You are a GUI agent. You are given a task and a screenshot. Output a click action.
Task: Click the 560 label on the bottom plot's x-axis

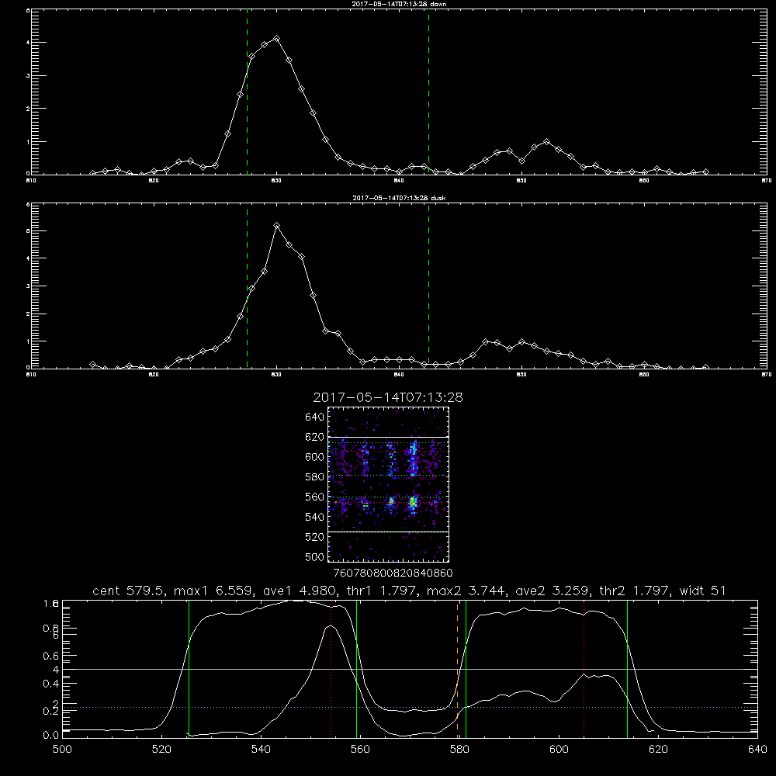[360, 750]
